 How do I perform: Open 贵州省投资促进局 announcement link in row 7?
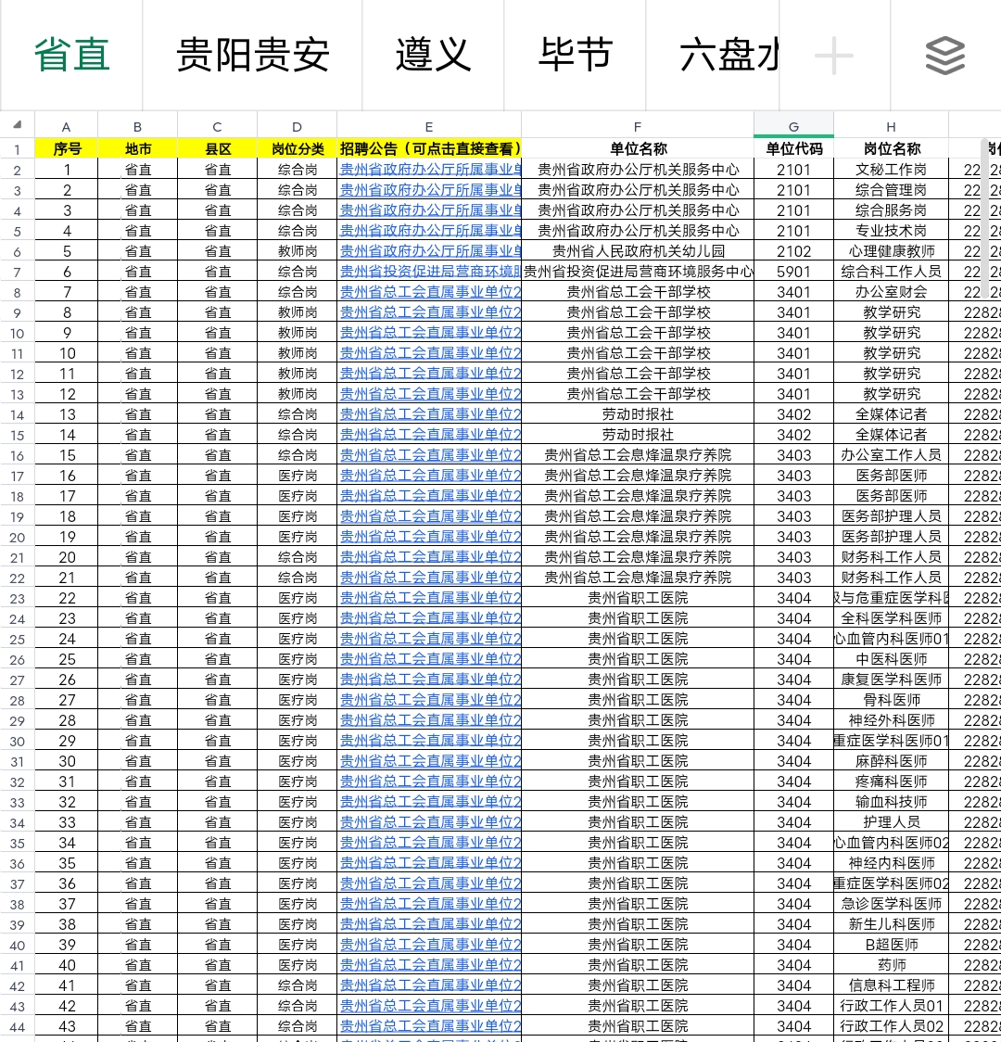[x=430, y=271]
